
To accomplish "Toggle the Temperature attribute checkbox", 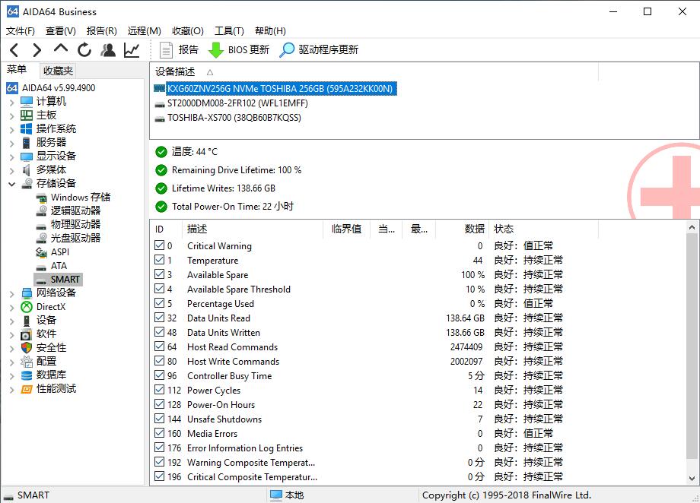I will point(159,260).
